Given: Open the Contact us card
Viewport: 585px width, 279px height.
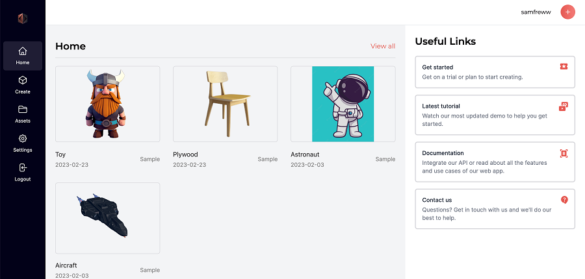Looking at the screenshot, I should [494, 209].
